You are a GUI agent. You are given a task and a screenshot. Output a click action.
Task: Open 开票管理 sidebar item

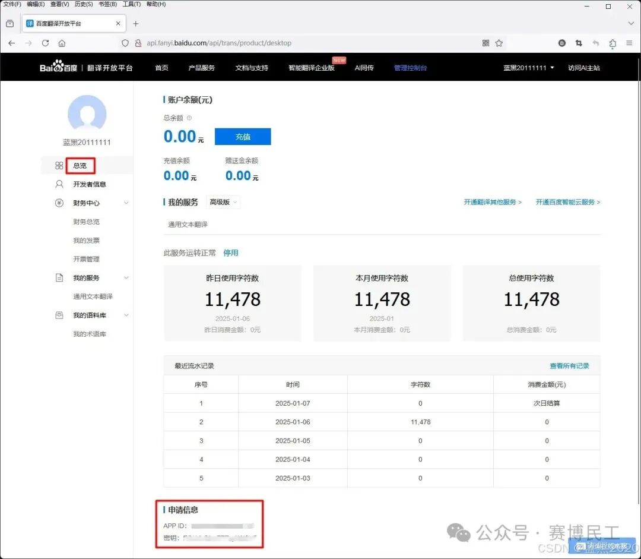(86, 259)
